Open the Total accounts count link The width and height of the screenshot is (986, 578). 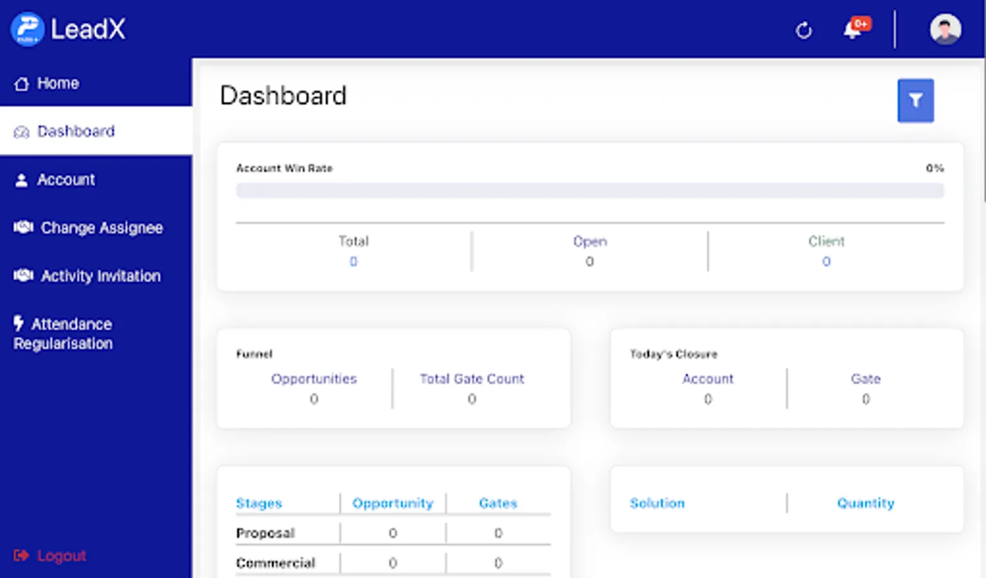(354, 261)
